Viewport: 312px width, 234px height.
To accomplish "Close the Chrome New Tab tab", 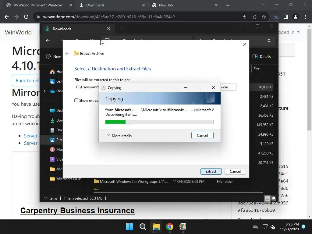I will 216,5.
